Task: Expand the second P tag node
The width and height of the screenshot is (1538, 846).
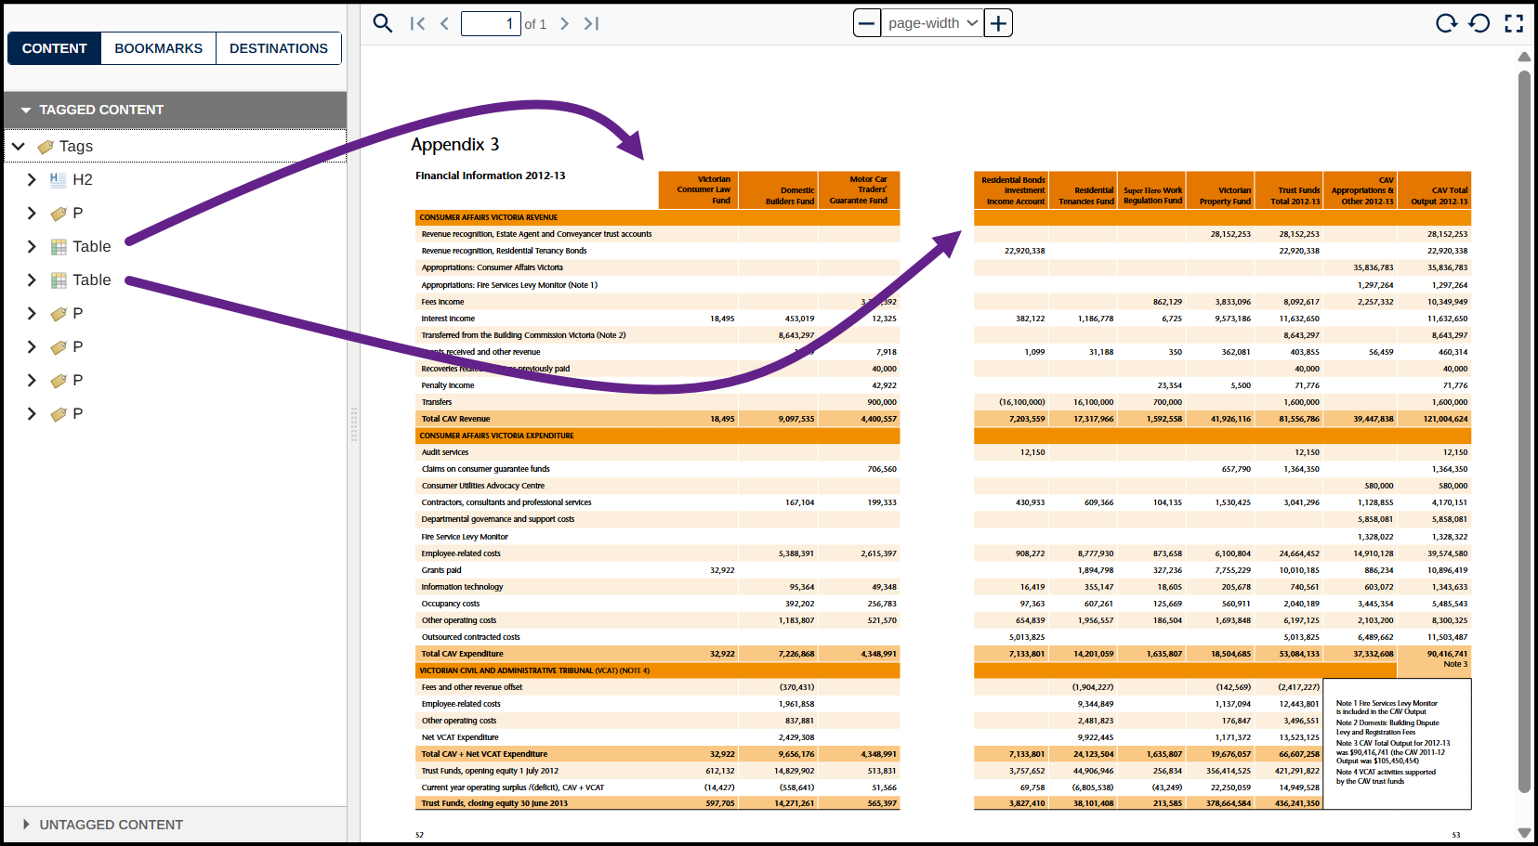Action: point(32,313)
